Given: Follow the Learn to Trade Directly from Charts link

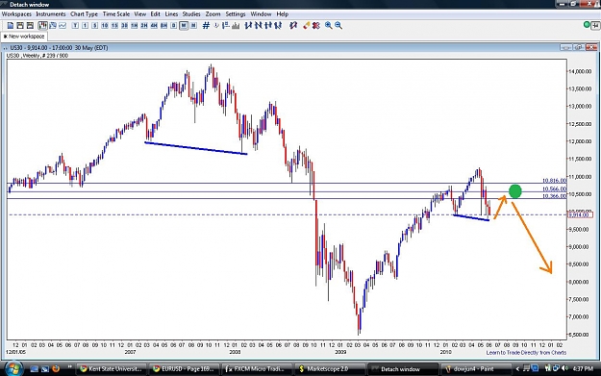Looking at the screenshot, I should (x=526, y=352).
